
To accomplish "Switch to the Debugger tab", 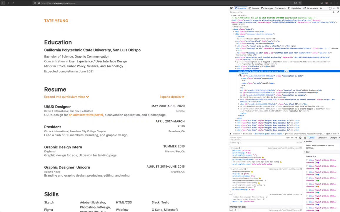I will pyautogui.click(x=267, y=8).
